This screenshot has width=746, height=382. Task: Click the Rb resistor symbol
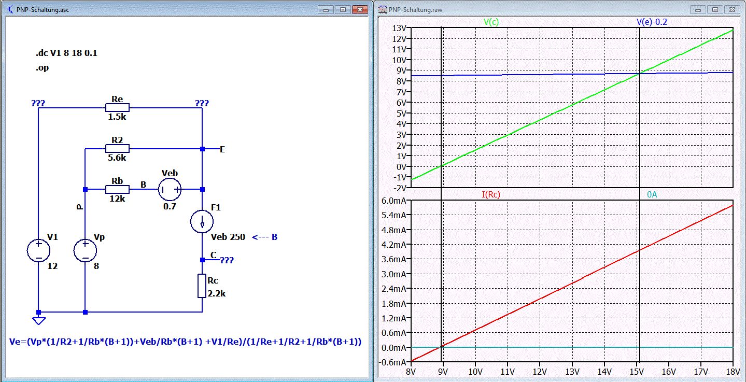point(117,190)
